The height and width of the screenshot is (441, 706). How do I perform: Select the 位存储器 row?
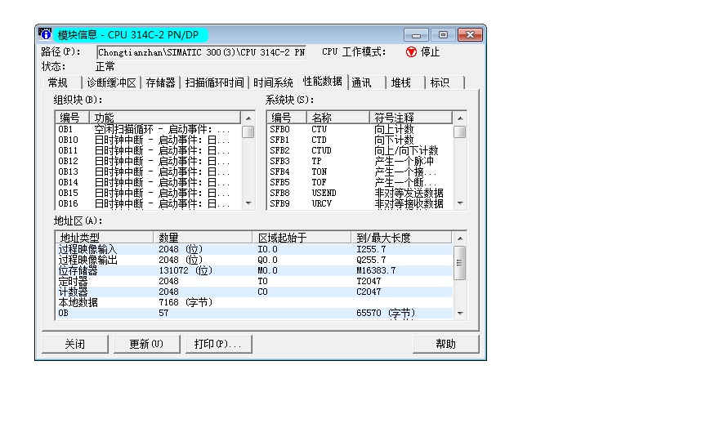pos(254,270)
